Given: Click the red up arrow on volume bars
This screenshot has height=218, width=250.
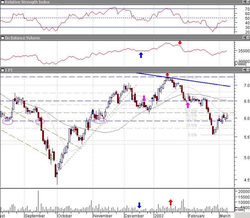Looking at the screenshot, I should 171,203.
